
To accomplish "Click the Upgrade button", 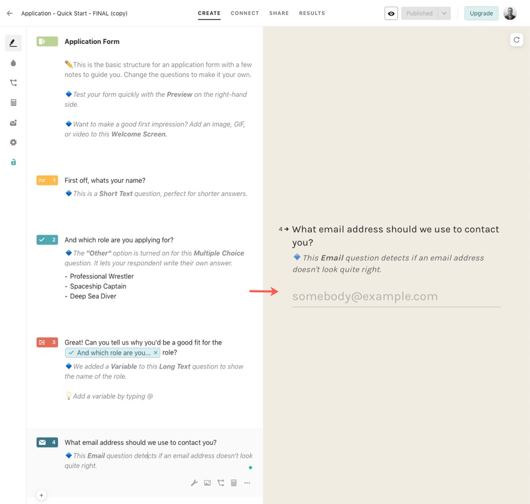I will click(481, 13).
